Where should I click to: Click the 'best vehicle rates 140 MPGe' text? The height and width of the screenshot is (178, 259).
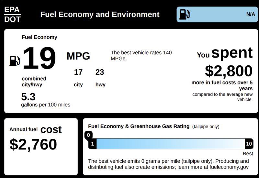[x=141, y=55]
